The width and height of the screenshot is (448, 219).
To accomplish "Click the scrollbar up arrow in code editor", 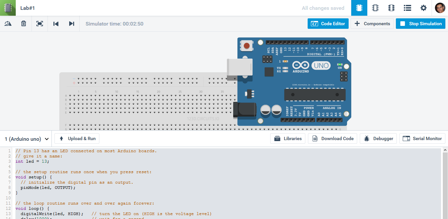I will [445, 150].
